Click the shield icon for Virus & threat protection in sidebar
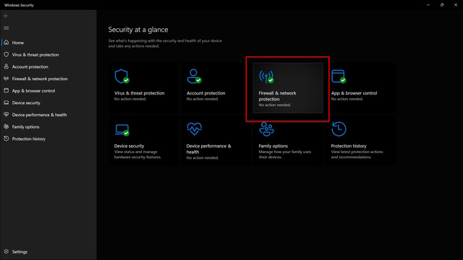The image size is (463, 260). coord(7,55)
